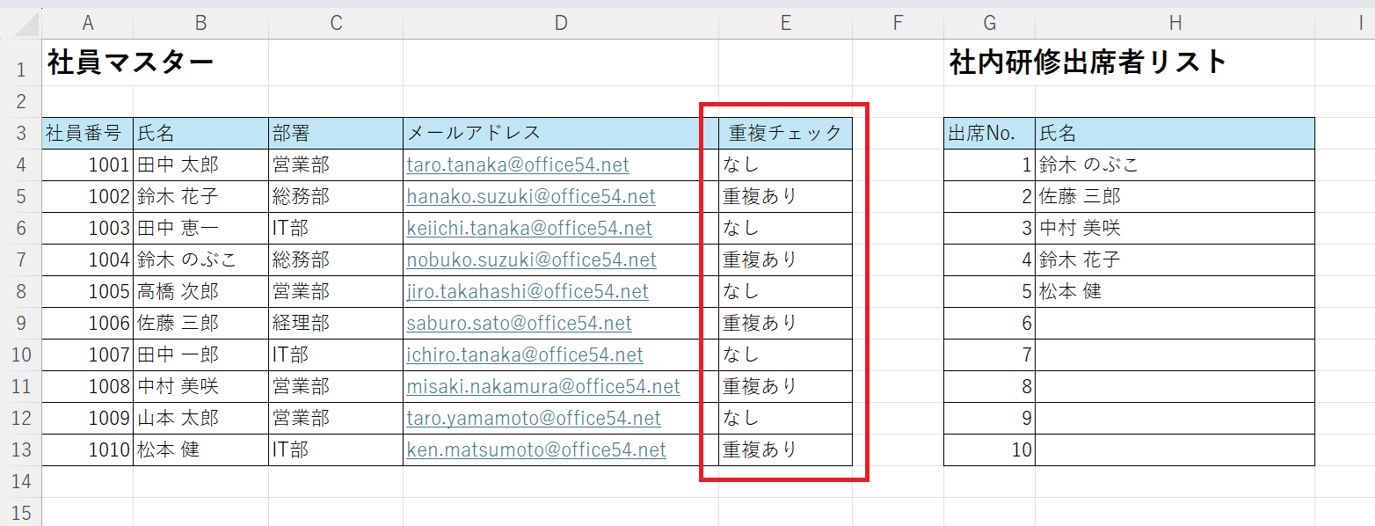
Task: Select column F header
Action: pos(898,24)
